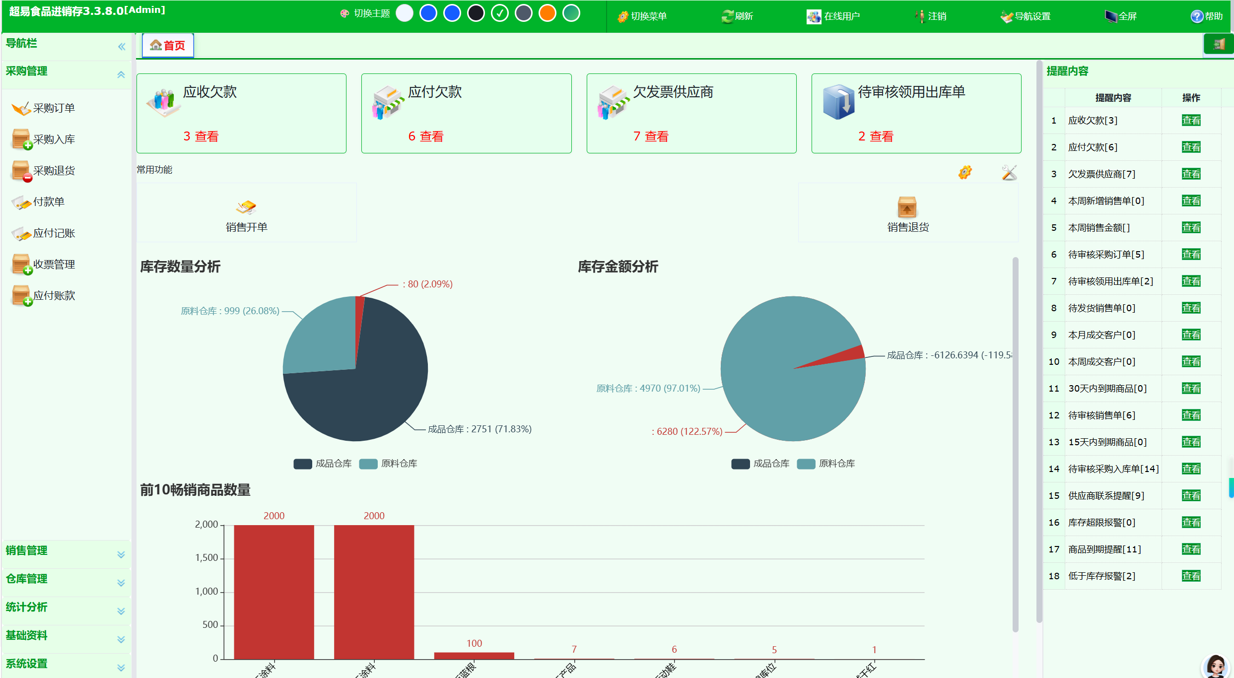
Task: Choose the orange theme color swatch
Action: click(548, 13)
